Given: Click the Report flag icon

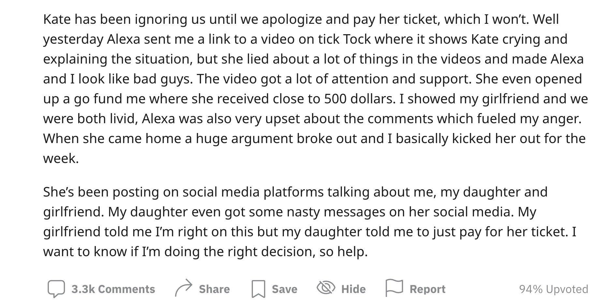Looking at the screenshot, I should coord(394,288).
